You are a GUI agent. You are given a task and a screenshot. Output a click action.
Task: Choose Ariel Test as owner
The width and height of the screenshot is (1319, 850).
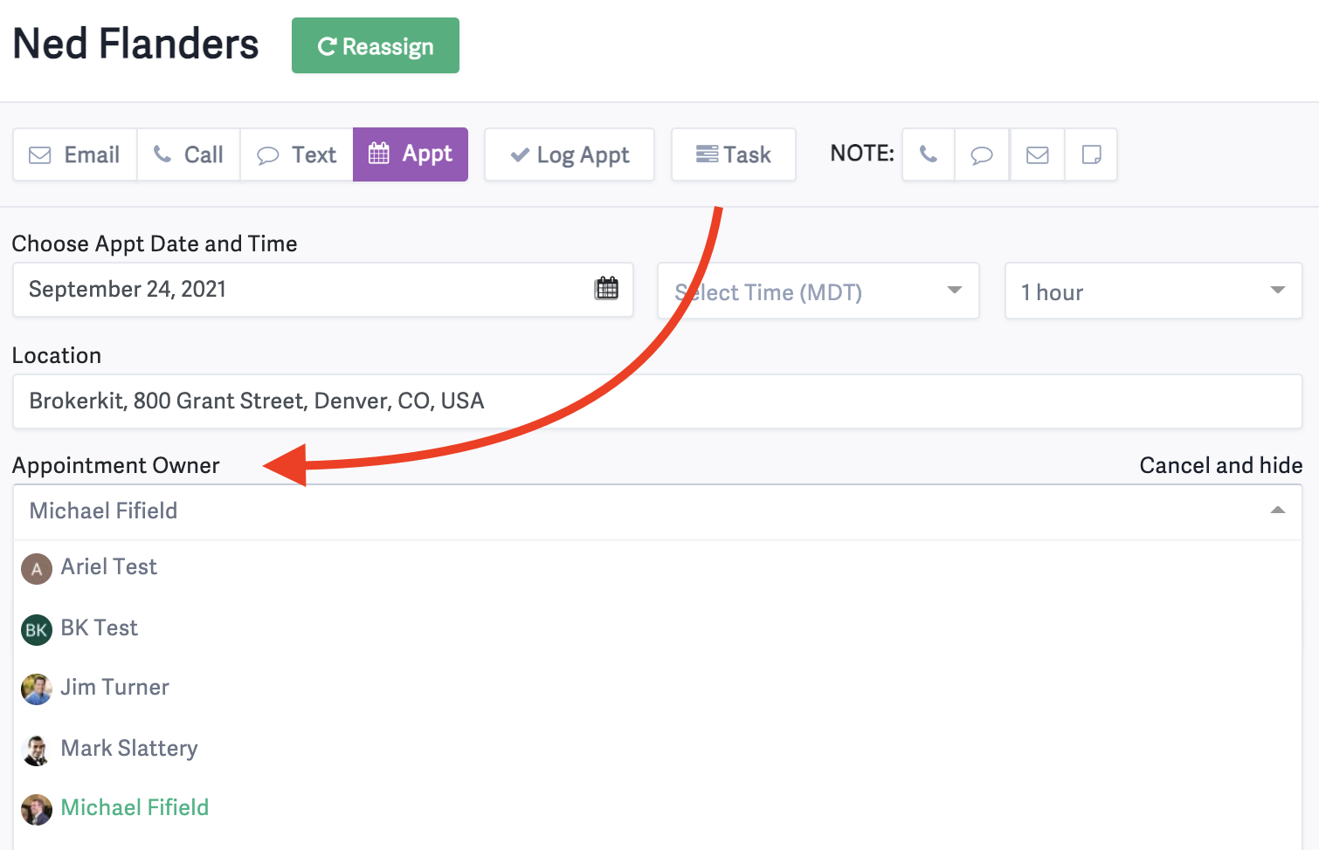tap(658, 567)
